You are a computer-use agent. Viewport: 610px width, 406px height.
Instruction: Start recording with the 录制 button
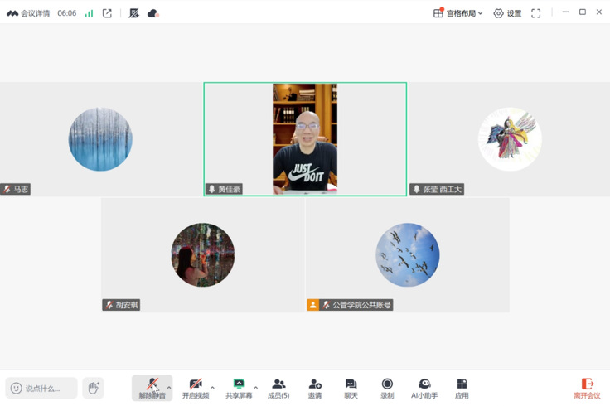click(387, 387)
